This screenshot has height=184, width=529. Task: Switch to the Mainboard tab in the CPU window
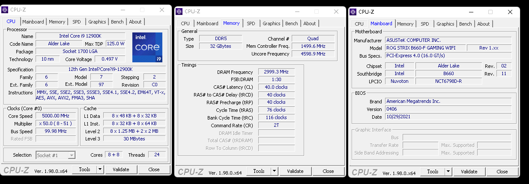(33, 22)
